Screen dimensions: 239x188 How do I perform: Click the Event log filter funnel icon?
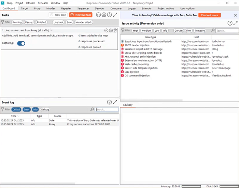[2, 110]
